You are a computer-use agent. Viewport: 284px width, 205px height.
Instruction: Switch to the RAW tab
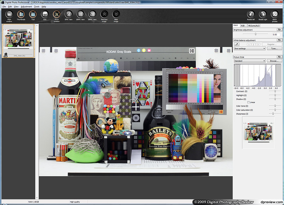236,25
